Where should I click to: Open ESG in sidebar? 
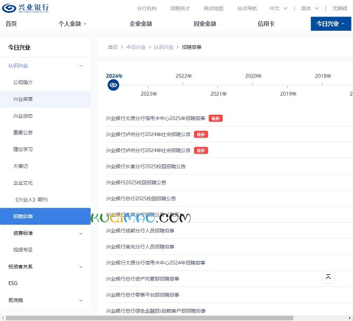[13, 283]
